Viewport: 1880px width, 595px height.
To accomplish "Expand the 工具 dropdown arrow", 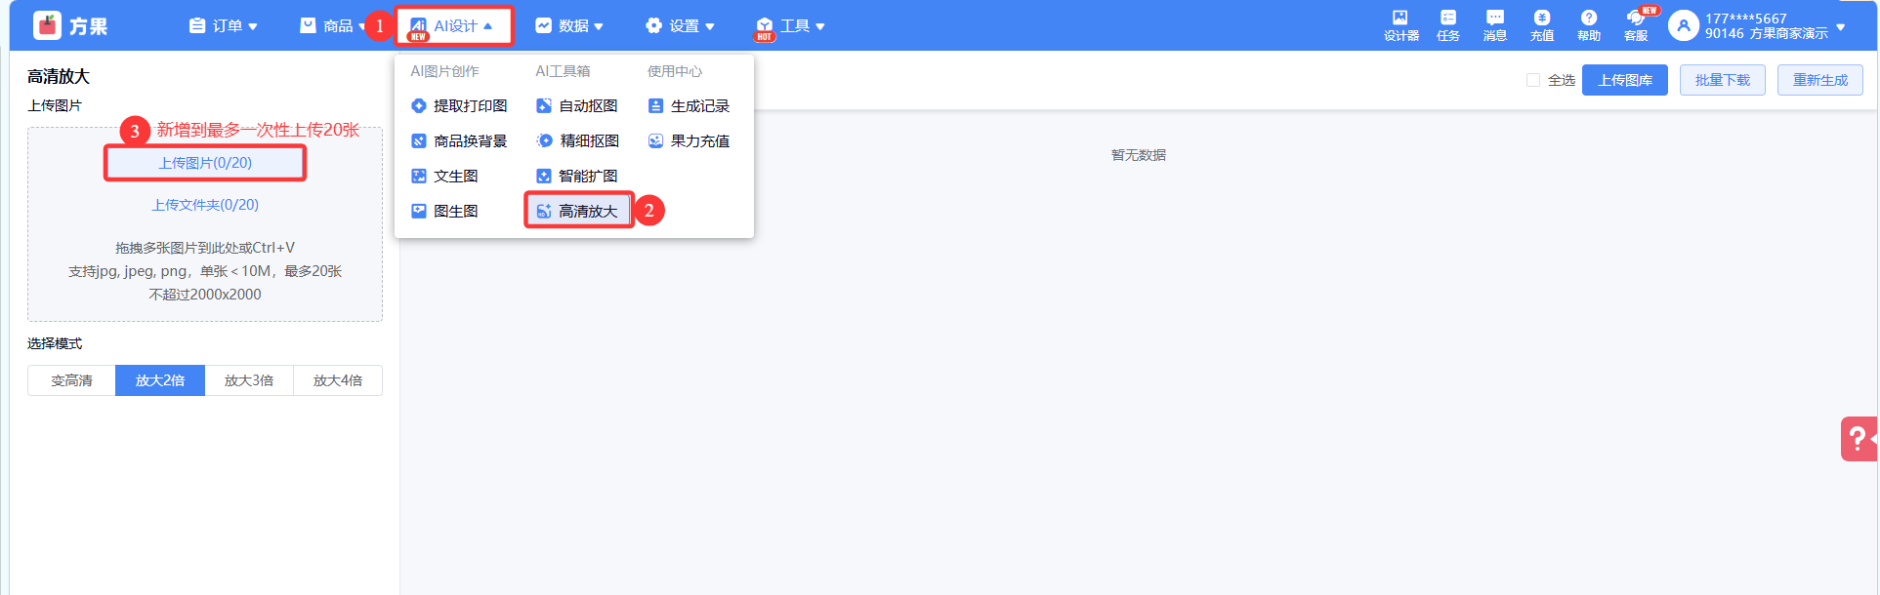I will tap(820, 26).
